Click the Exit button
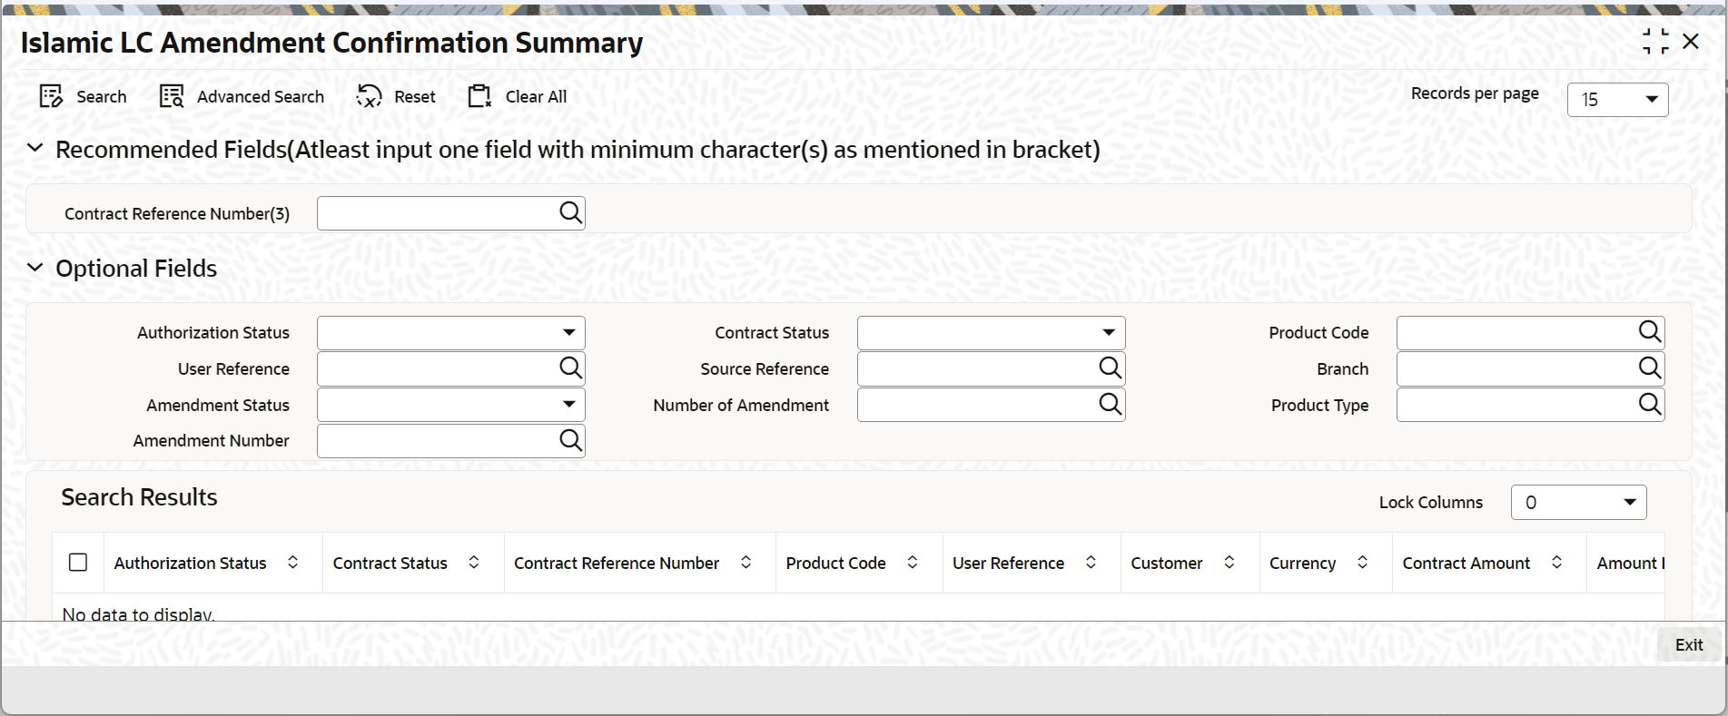The width and height of the screenshot is (1728, 716). point(1688,644)
